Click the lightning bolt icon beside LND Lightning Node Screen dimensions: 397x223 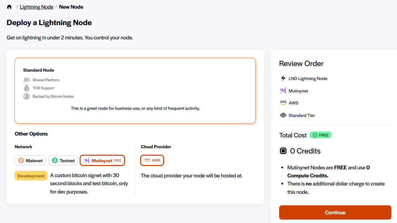tap(283, 78)
